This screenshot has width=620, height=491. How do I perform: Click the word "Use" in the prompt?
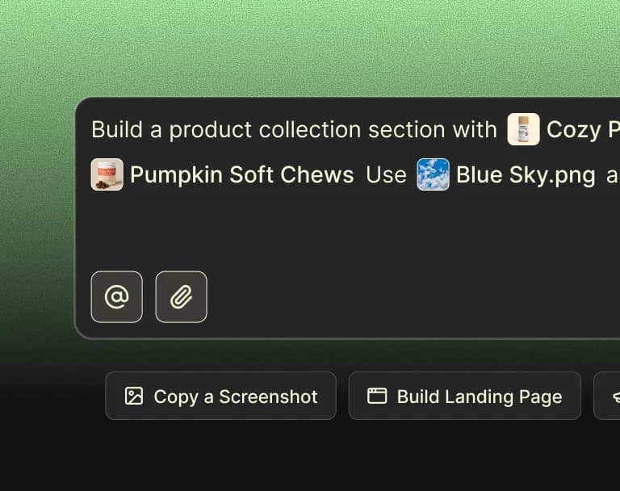pos(386,175)
